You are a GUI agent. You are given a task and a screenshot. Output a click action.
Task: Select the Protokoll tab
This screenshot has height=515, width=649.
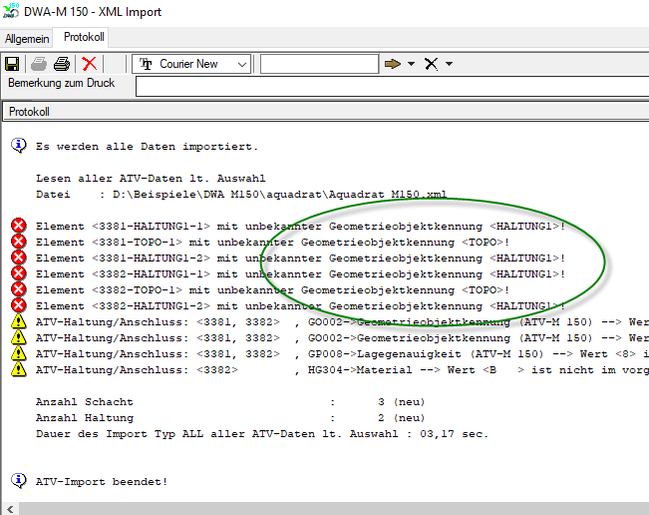click(x=84, y=37)
